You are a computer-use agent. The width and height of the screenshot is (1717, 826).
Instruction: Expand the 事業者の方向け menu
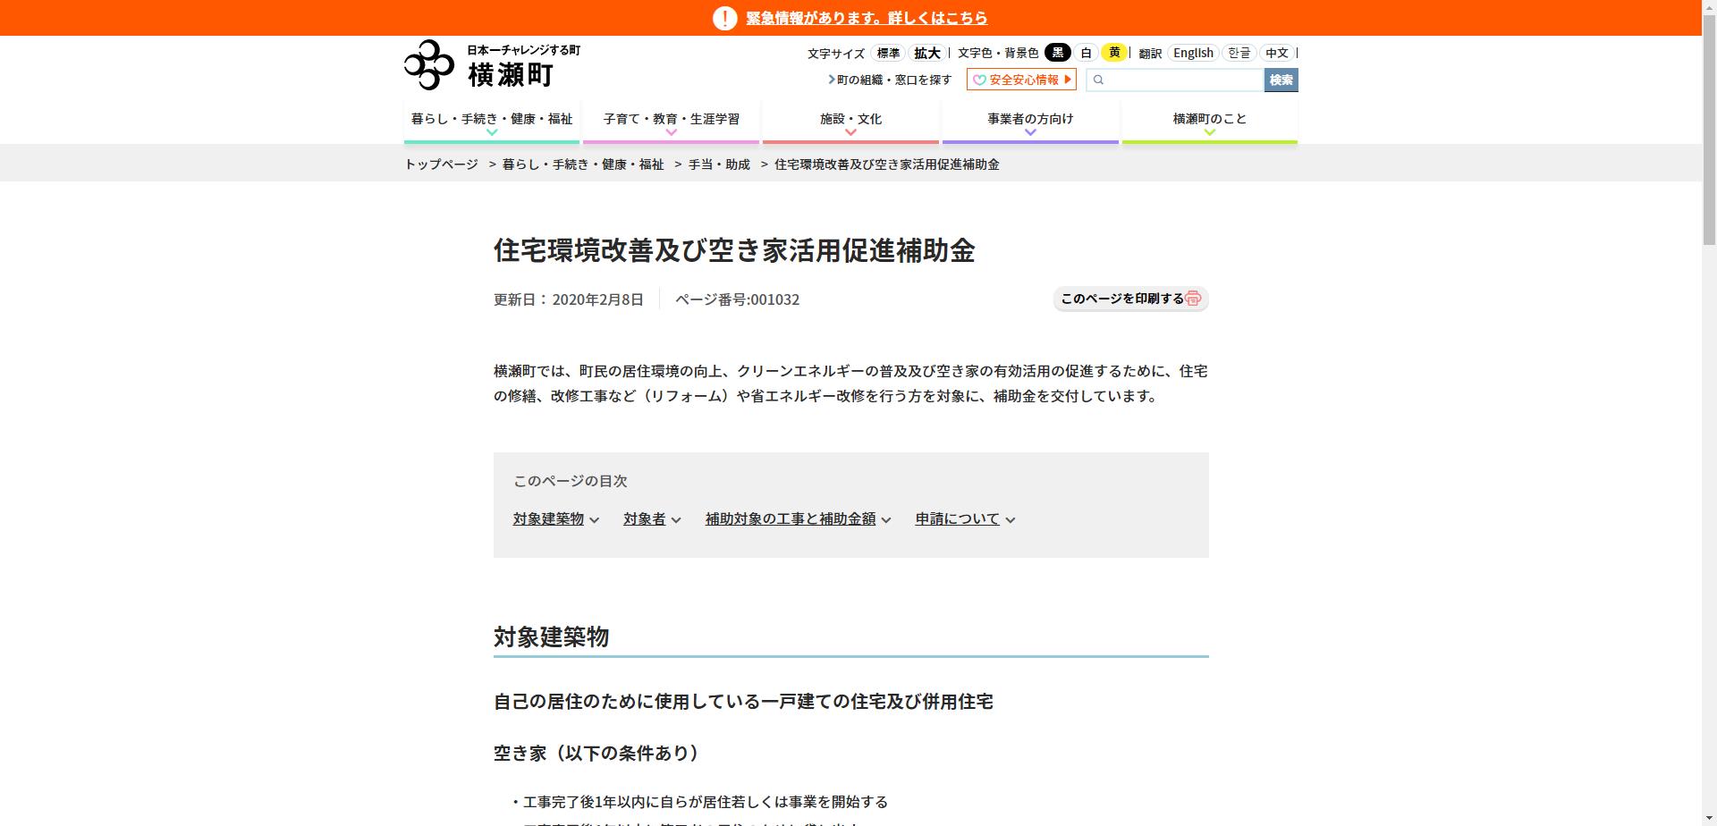(1030, 122)
